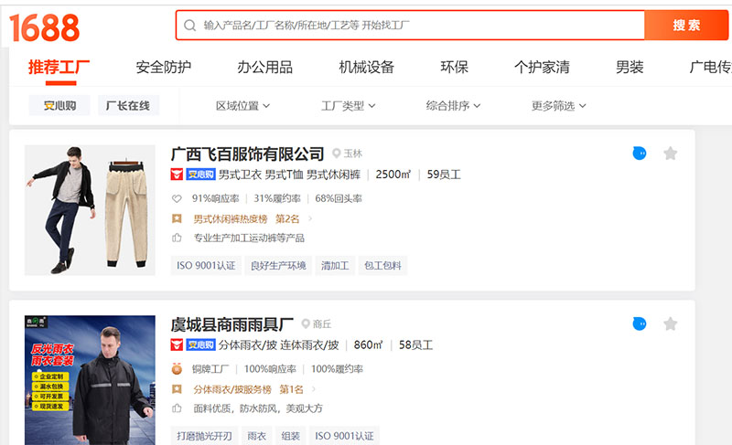
Task: Open the 个护家清 category tab
Action: tap(542, 67)
